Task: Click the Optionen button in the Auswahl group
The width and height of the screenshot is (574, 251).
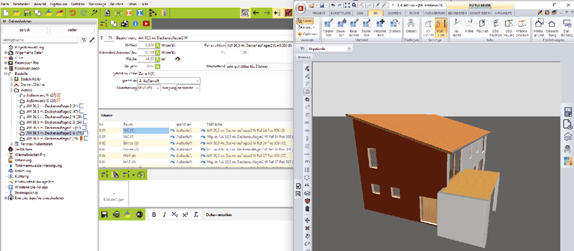Action: coord(308,34)
